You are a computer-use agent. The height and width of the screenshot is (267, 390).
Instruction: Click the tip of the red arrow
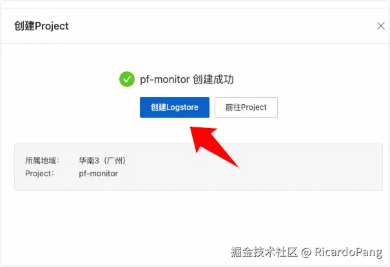point(191,127)
